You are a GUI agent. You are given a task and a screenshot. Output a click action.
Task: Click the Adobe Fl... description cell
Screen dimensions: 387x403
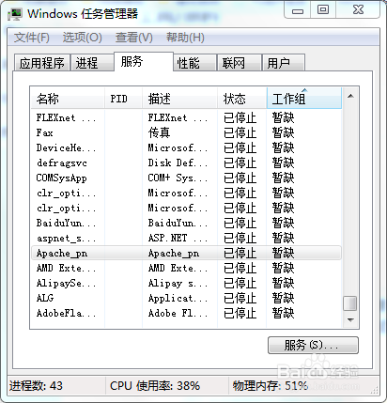178,313
